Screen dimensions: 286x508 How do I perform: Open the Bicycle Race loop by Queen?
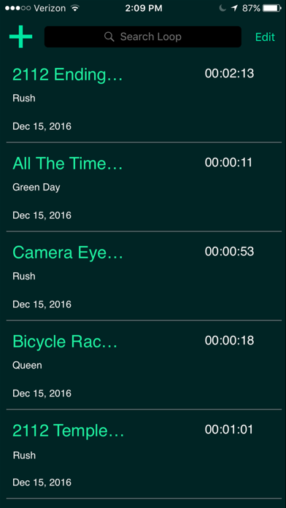[143, 365]
